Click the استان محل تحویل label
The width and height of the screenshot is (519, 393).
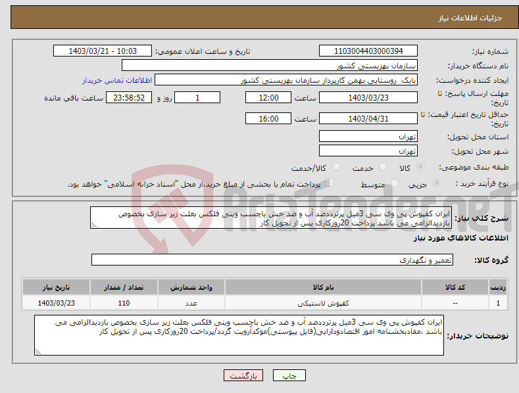pos(478,137)
